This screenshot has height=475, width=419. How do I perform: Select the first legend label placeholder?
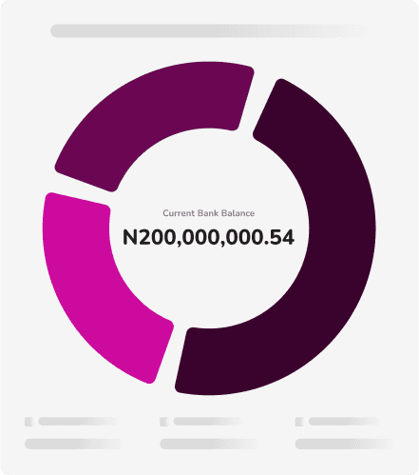coord(78,422)
